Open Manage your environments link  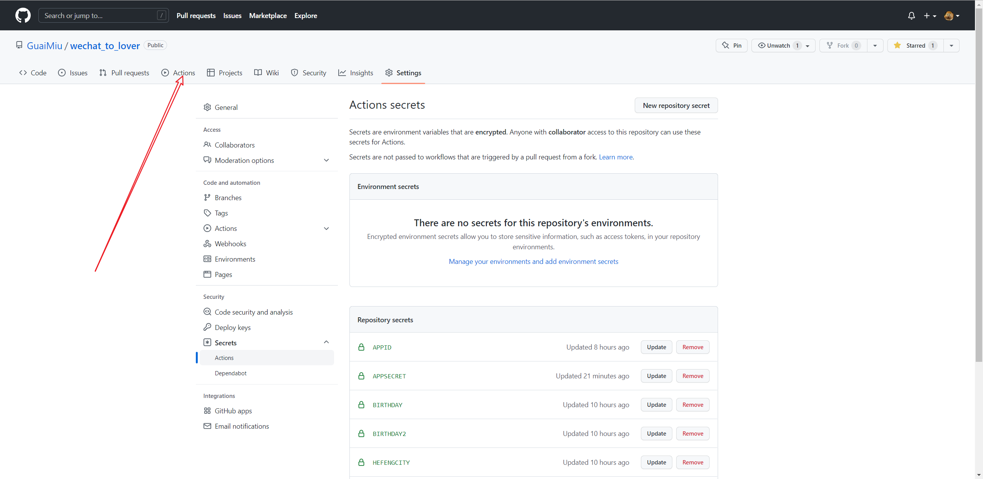[x=533, y=261]
